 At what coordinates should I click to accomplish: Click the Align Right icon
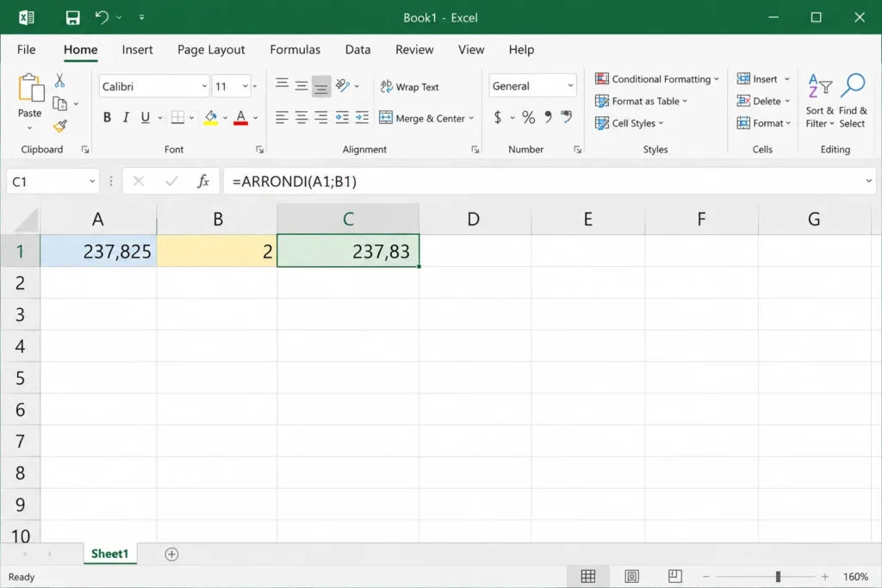click(321, 117)
